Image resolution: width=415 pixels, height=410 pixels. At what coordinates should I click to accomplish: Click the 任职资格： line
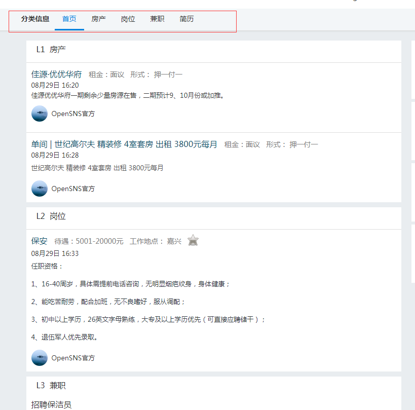tap(47, 266)
